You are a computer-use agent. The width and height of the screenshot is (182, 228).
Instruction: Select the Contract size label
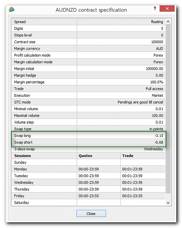(24, 42)
